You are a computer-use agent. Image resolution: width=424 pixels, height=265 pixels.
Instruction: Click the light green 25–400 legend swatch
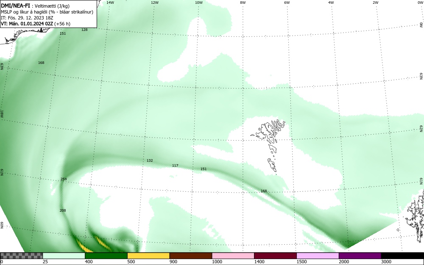(x=64, y=256)
